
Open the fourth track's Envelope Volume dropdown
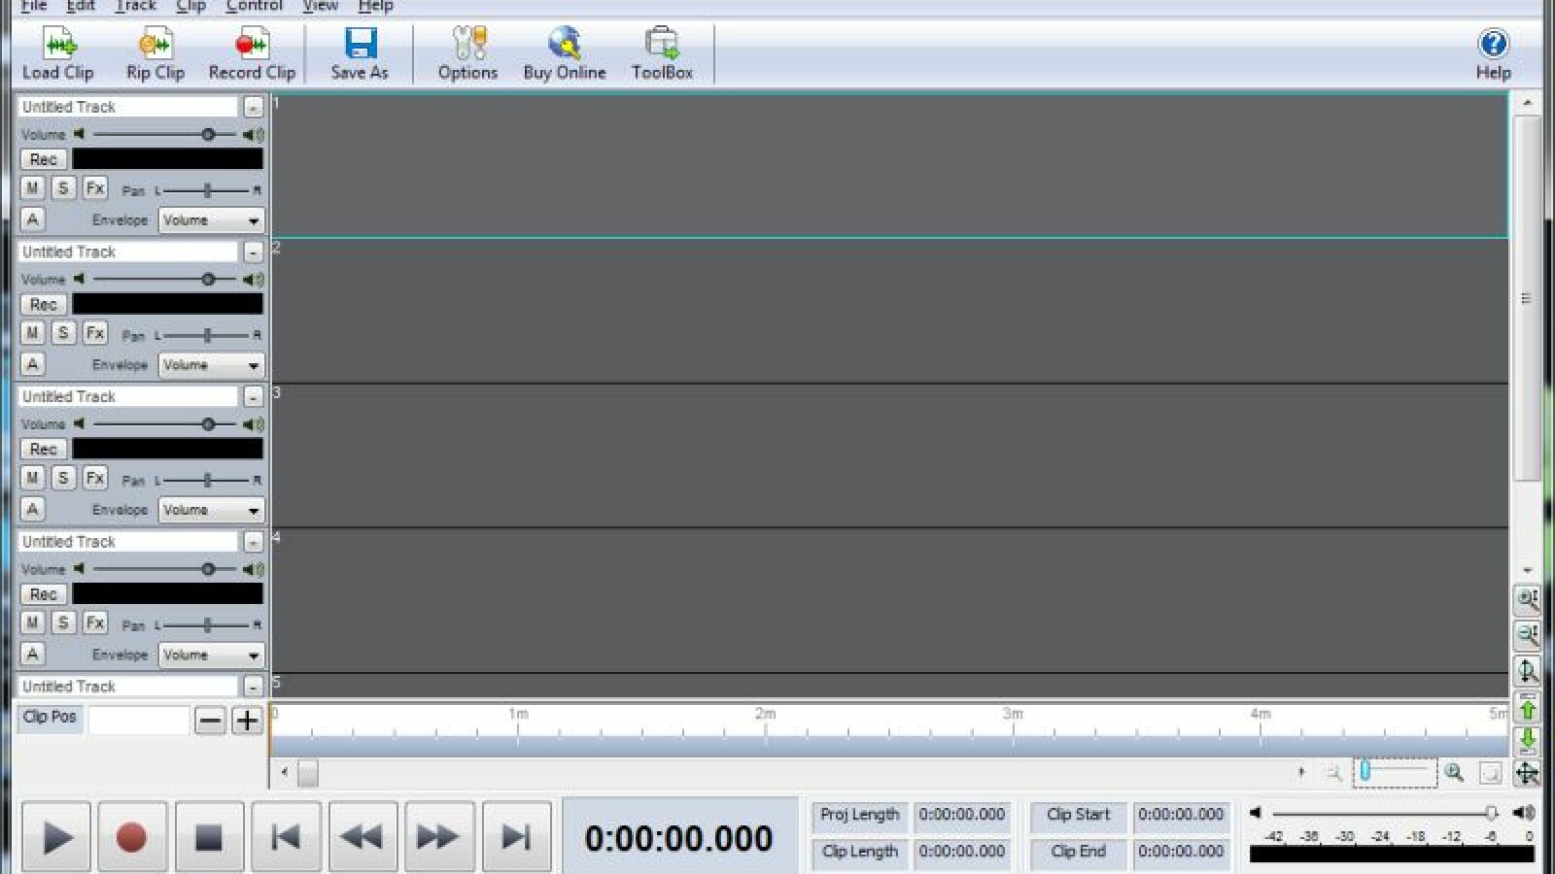click(x=212, y=655)
